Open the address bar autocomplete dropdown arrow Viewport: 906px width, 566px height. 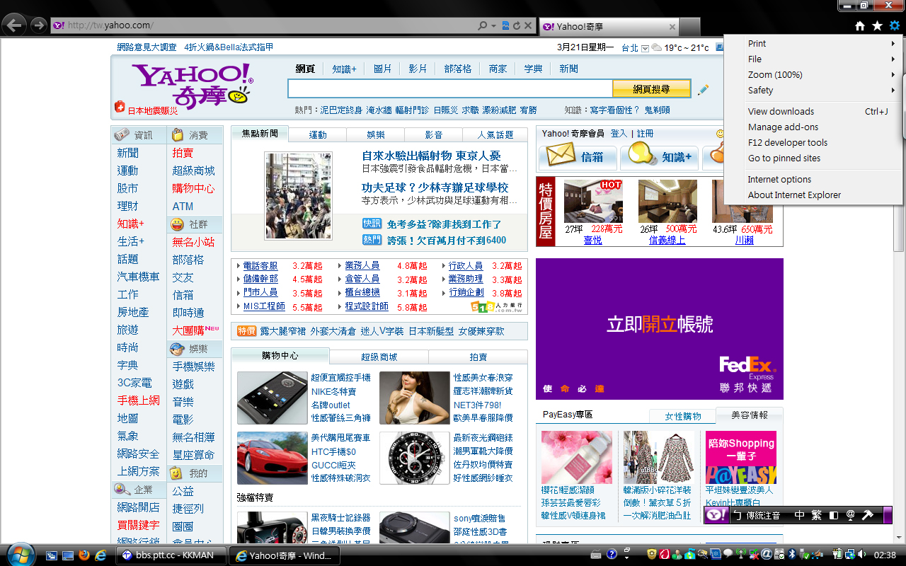point(493,25)
